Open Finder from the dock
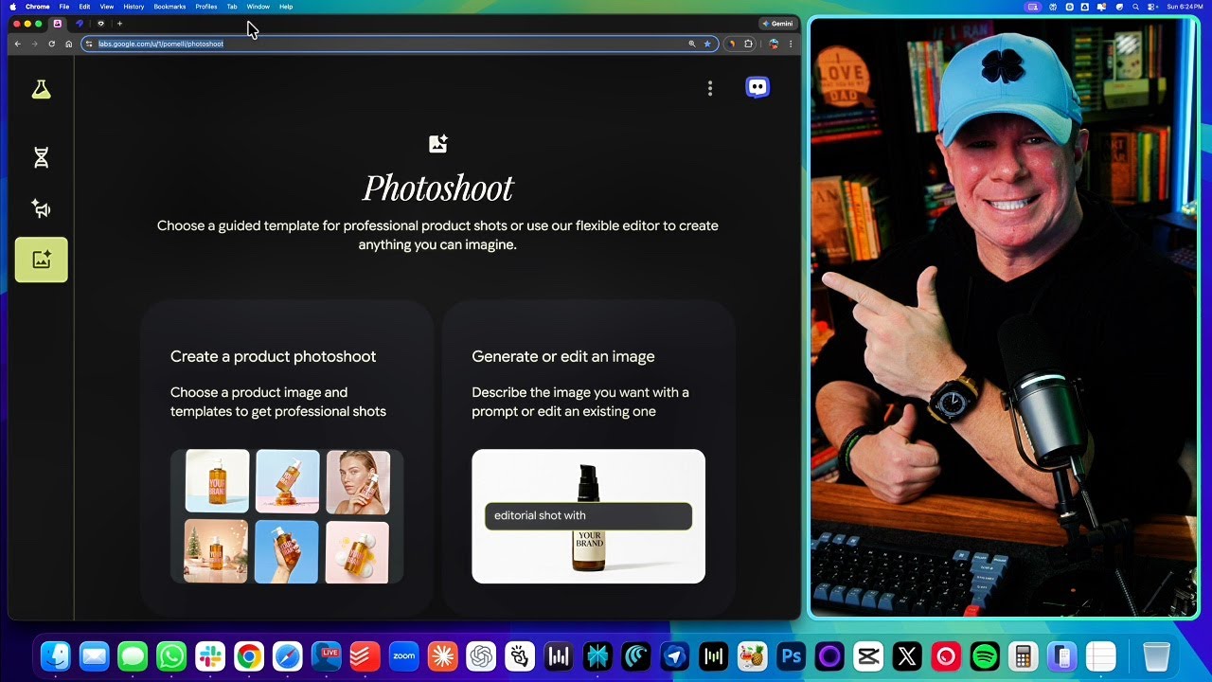Viewport: 1212px width, 682px height. [56, 656]
